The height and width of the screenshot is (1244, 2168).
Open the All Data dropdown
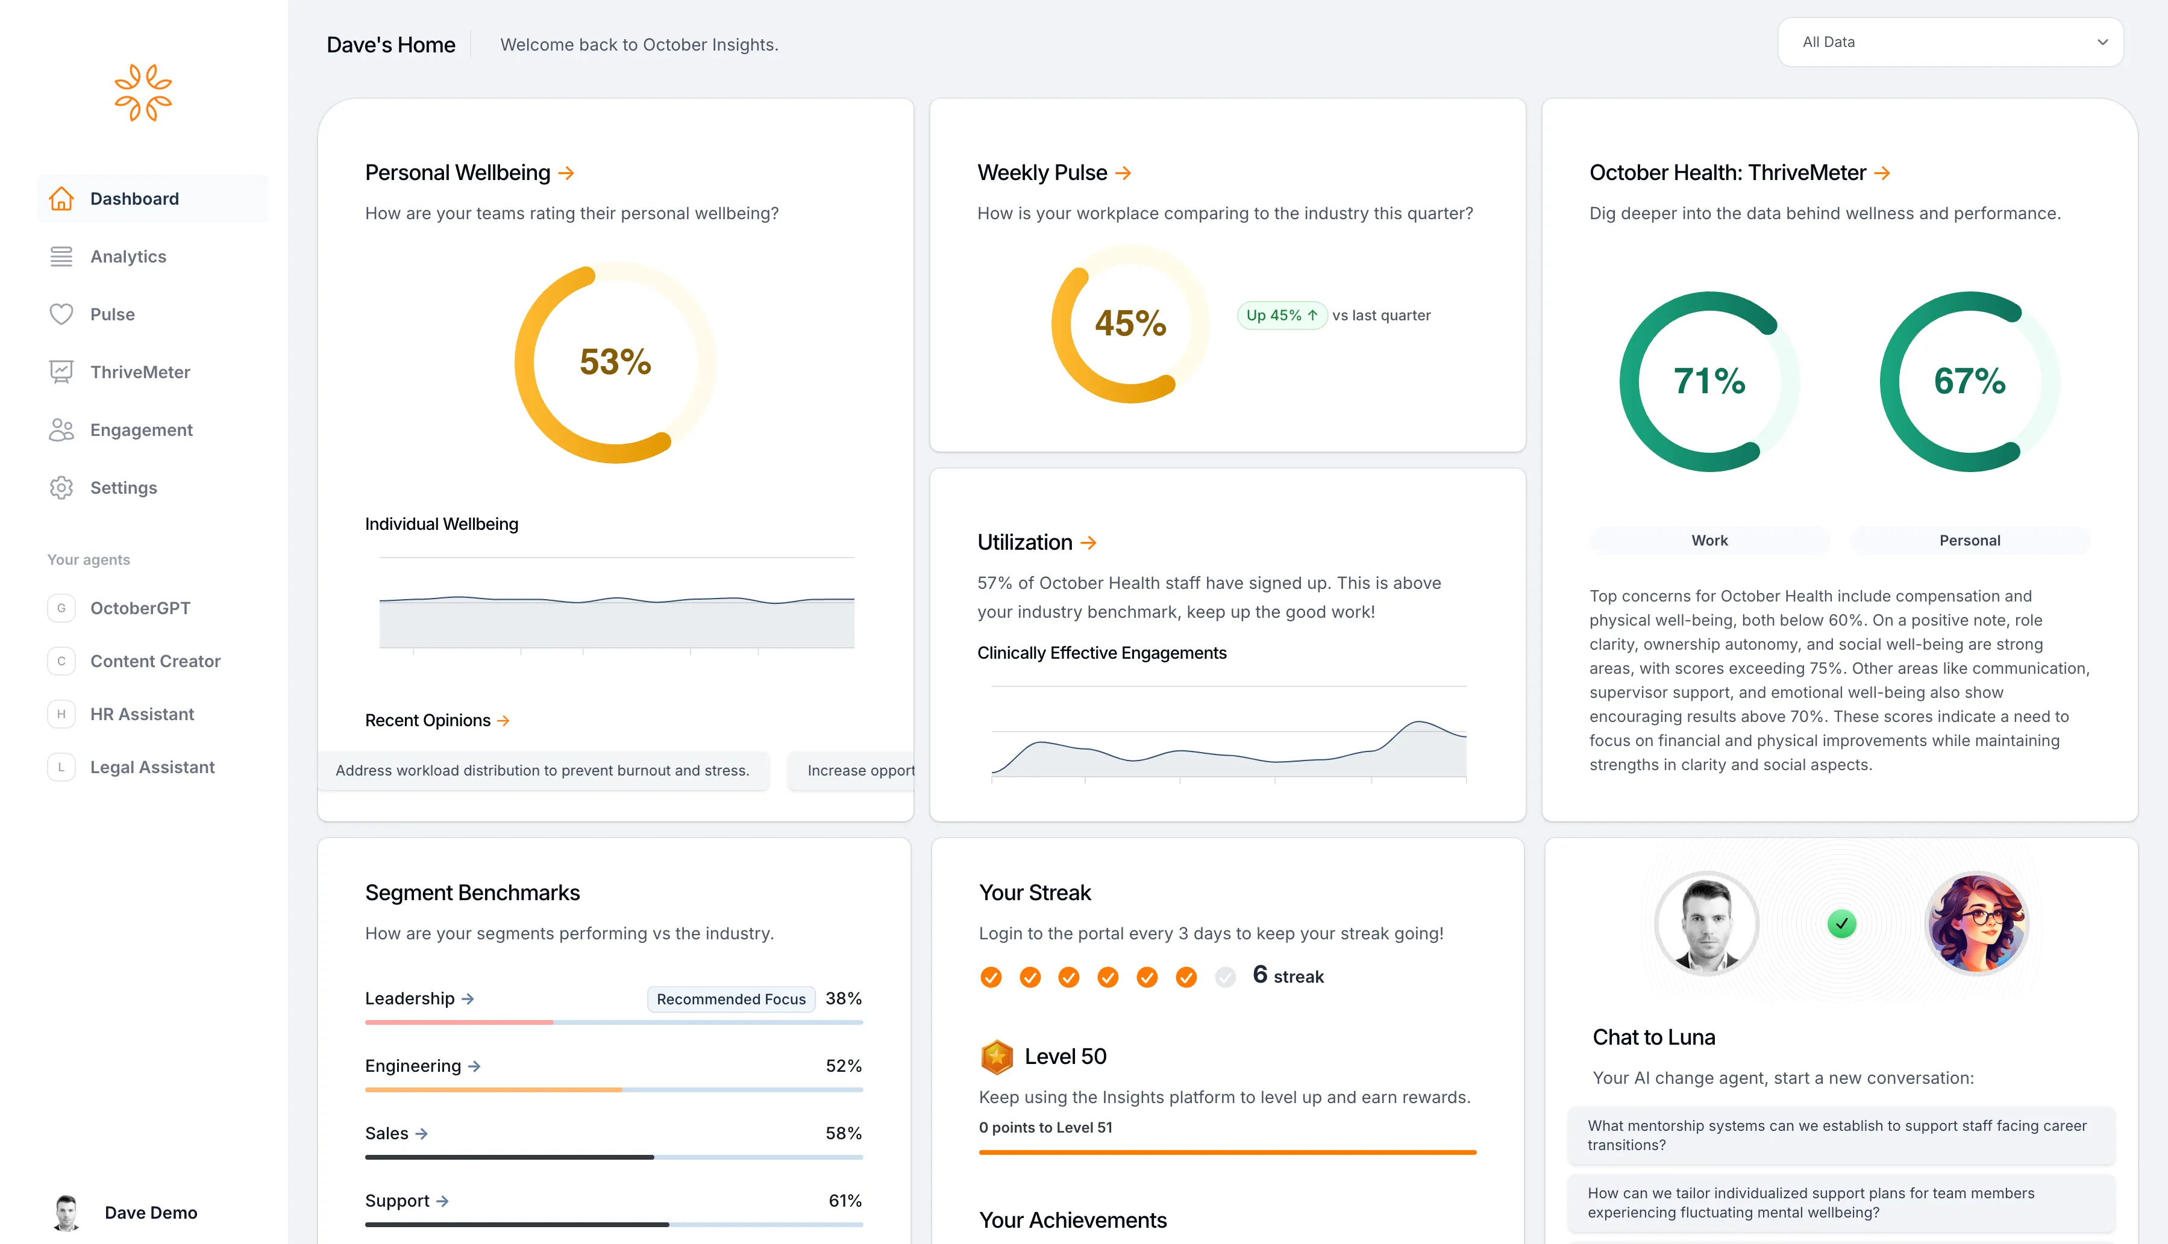1951,42
